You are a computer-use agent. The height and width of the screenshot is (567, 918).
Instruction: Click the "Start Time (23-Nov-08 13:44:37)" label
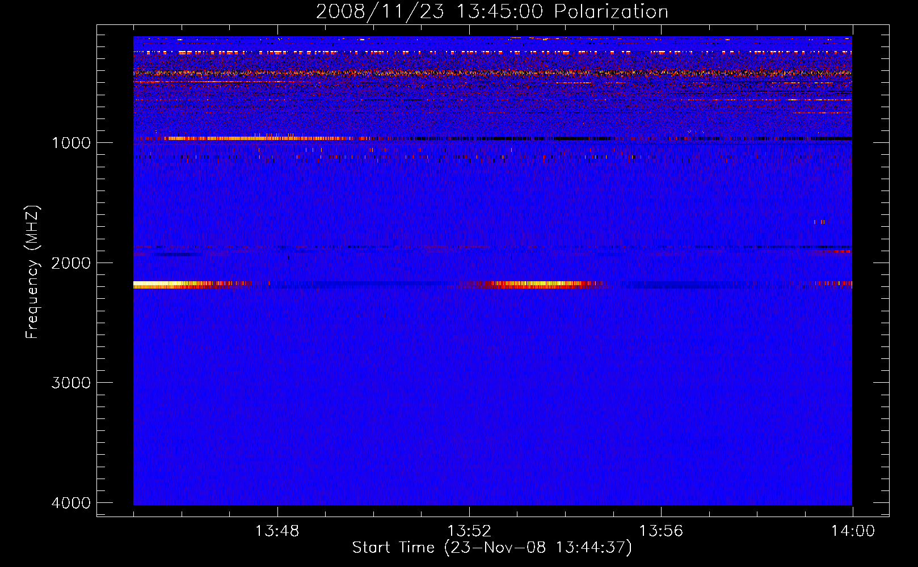[492, 548]
